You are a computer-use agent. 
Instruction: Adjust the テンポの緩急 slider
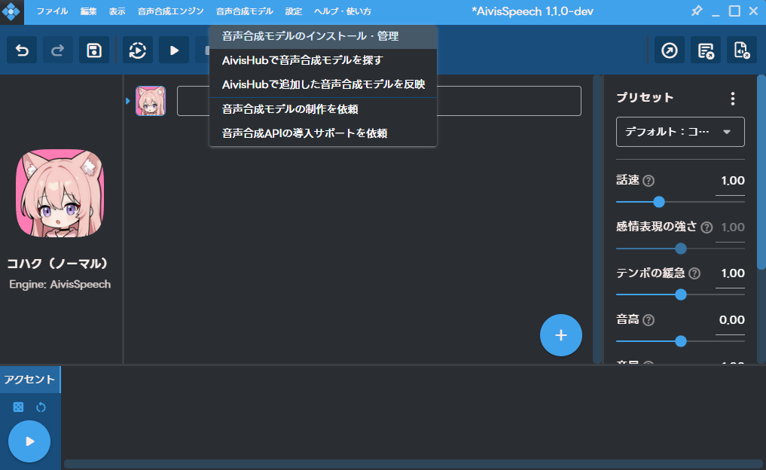(x=680, y=295)
